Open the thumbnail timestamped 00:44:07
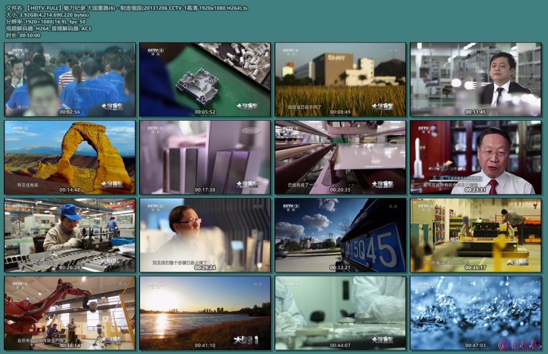548x354 pixels. [x=340, y=313]
